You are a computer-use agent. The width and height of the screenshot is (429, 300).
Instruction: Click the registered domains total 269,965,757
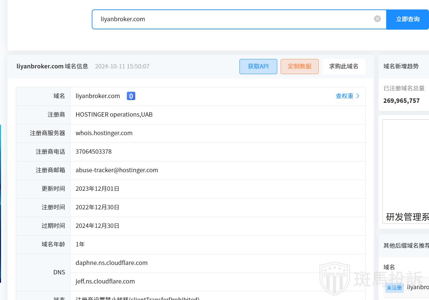tap(401, 101)
